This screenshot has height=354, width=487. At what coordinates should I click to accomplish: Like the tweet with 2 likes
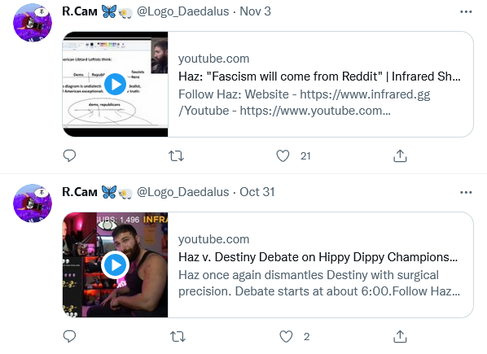(286, 336)
